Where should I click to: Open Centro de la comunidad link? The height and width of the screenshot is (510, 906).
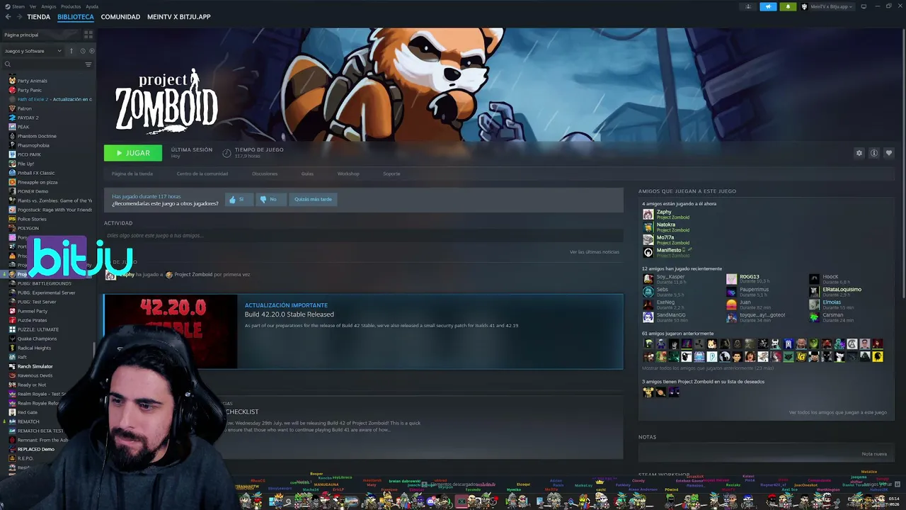[202, 174]
